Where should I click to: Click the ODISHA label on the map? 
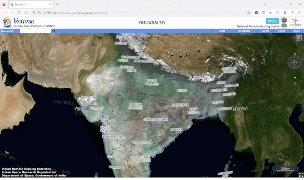[x=176, y=130]
